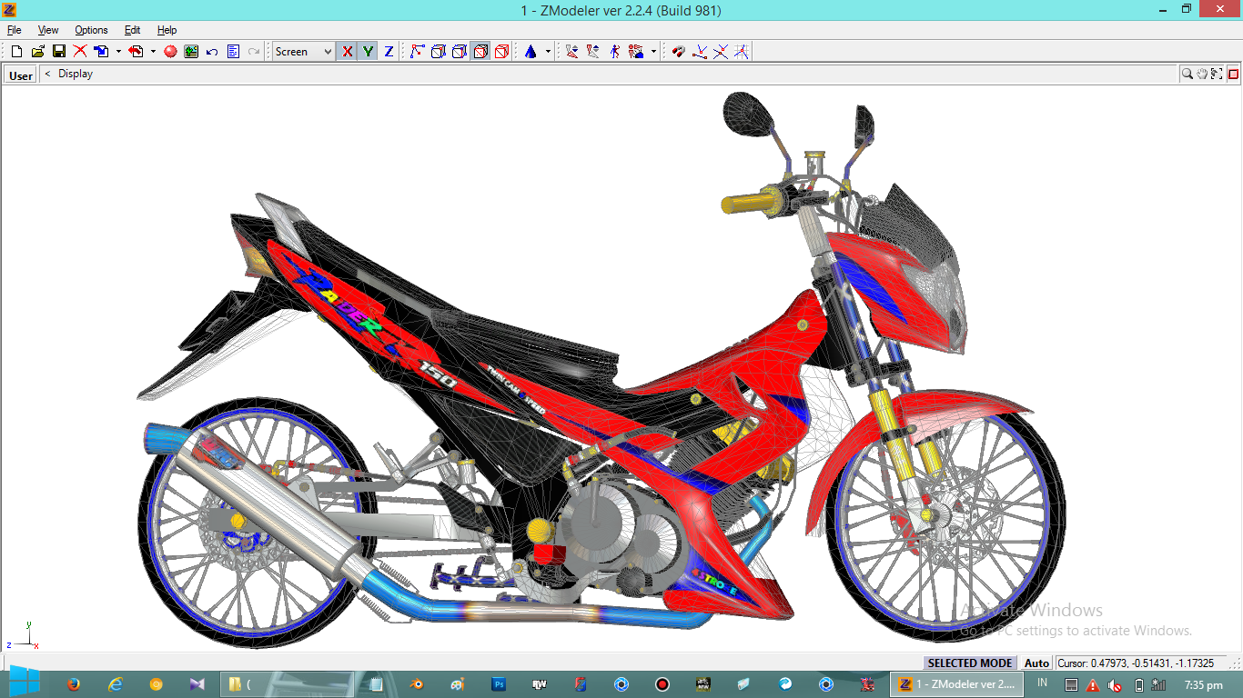1243x698 pixels.
Task: Select the Vertices level icon
Action: click(417, 52)
